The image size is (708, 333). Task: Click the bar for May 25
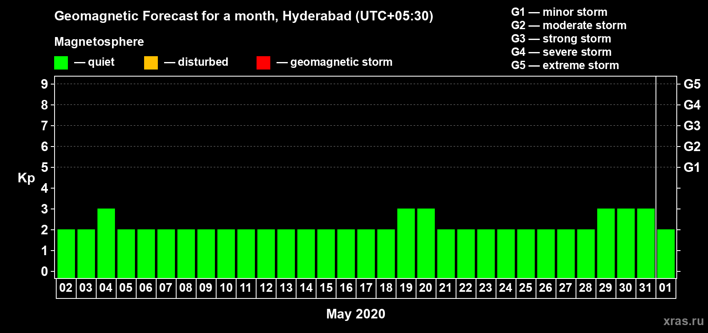click(526, 253)
